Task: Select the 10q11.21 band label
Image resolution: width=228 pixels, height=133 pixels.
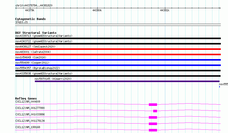Action: tap(22, 22)
